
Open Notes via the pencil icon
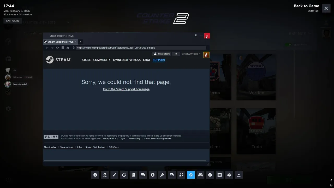click(x=114, y=175)
